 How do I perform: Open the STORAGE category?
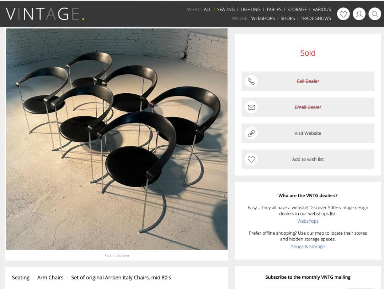(x=297, y=10)
